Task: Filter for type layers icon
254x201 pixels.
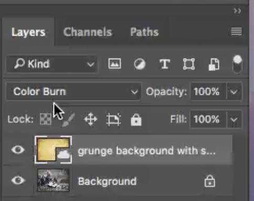Action: (165, 64)
